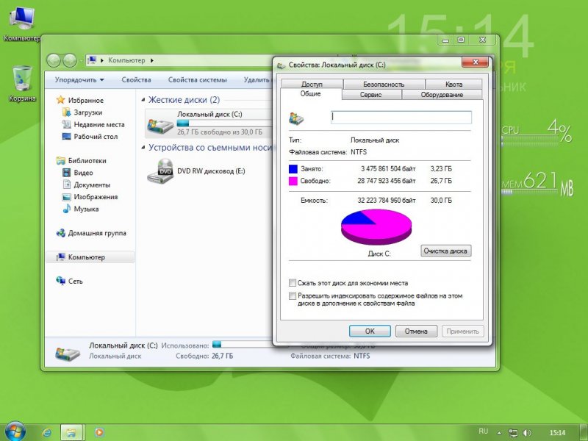Launch Internet Explorer from the taskbar
Screen dimensions: 588x441
point(47,432)
